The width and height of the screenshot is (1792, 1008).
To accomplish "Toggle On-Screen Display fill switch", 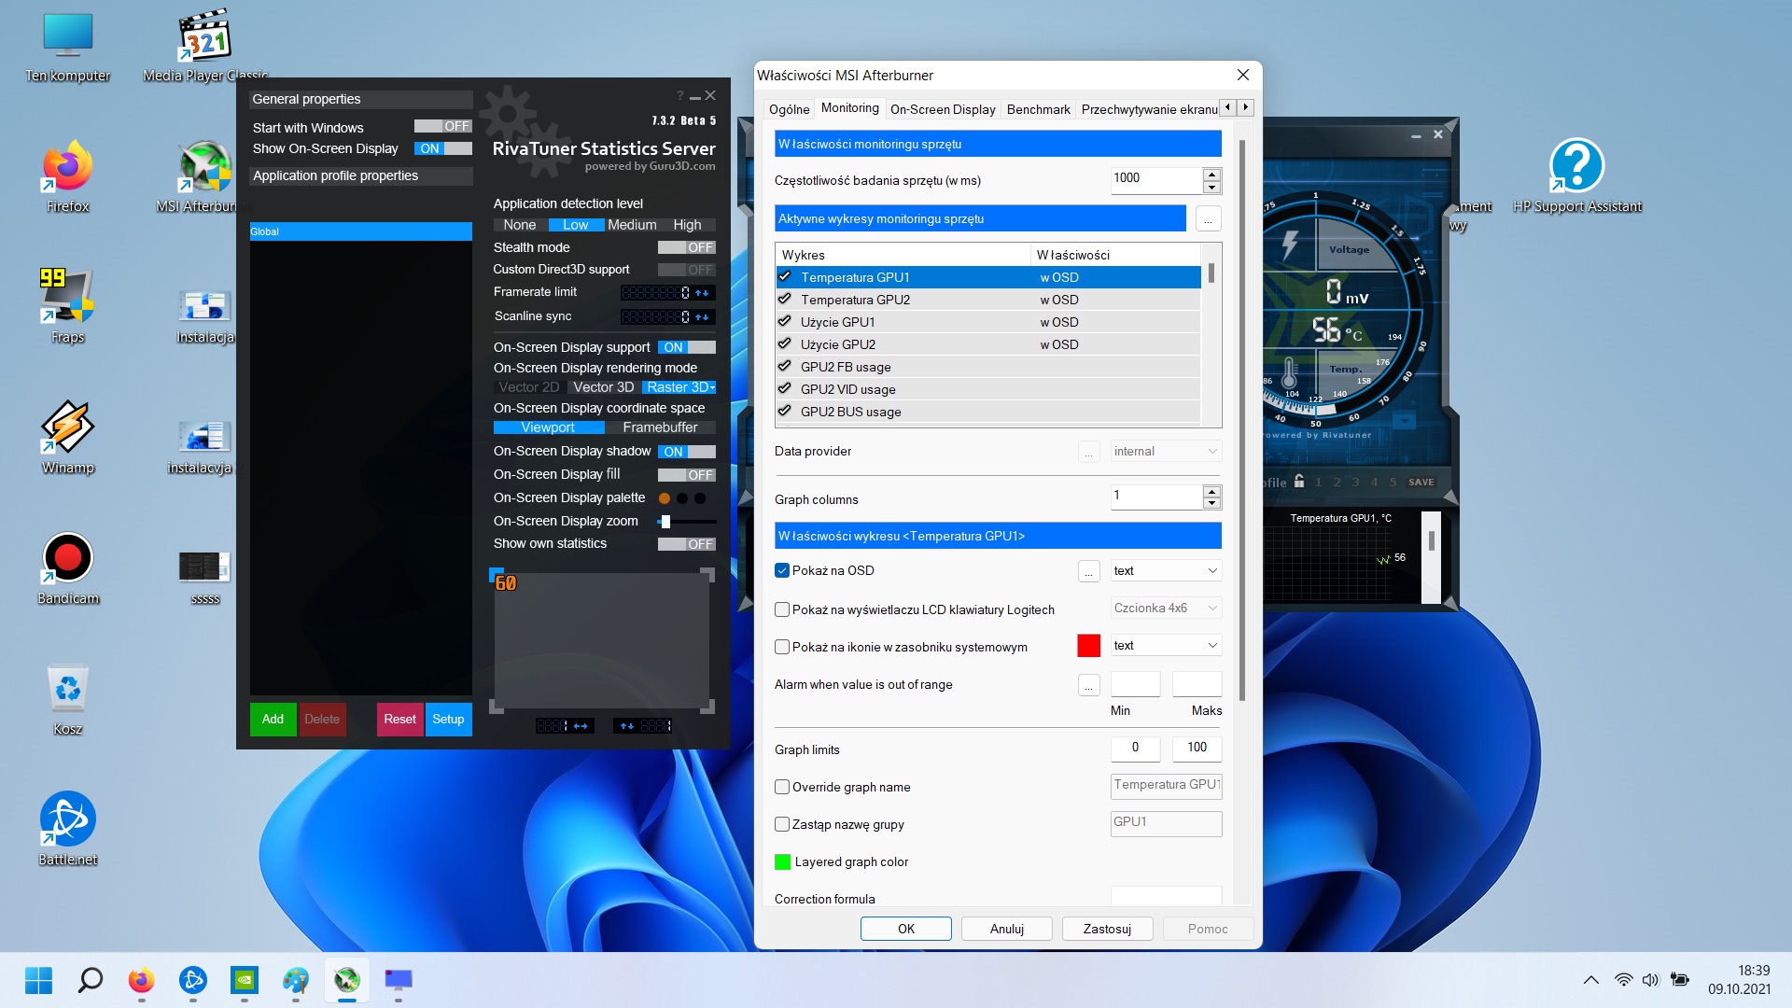I will (687, 475).
